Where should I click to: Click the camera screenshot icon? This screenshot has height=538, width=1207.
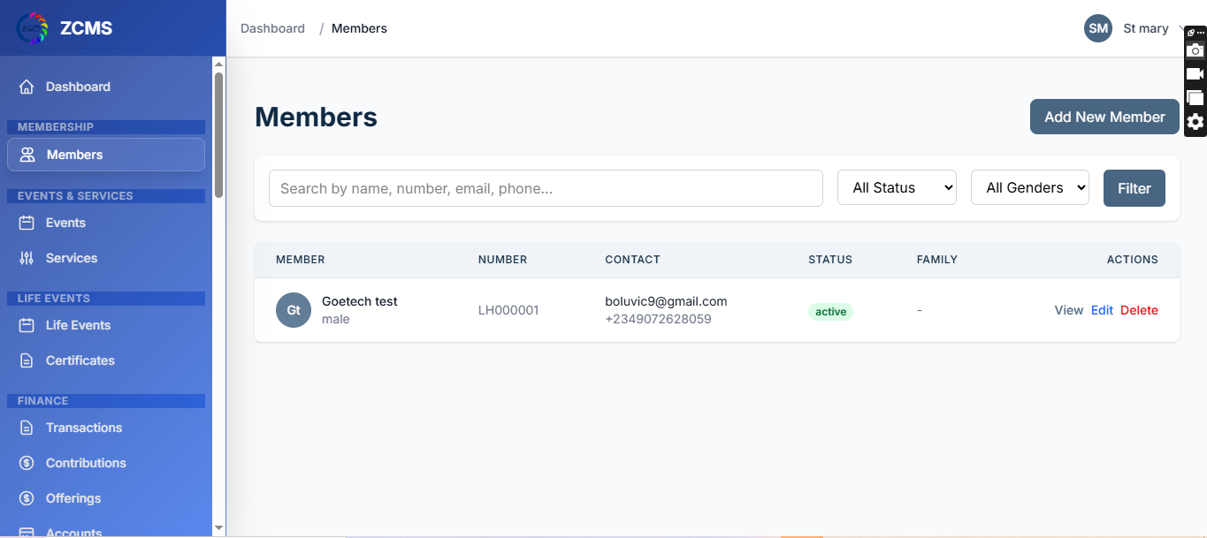tap(1195, 50)
